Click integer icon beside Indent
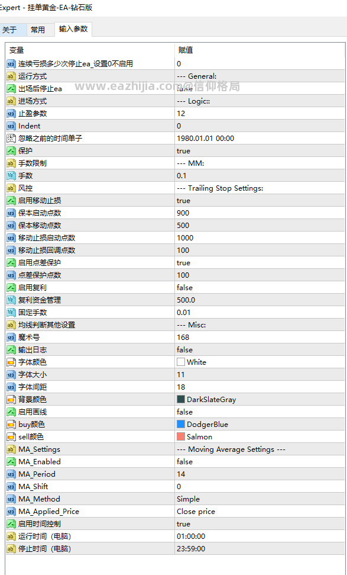347x575 pixels. [11, 126]
